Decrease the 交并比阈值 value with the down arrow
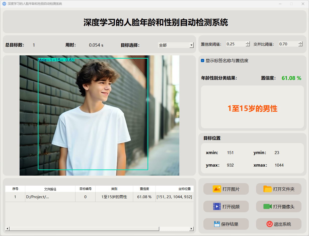Screen dimensions: 309x236 click(300, 45)
